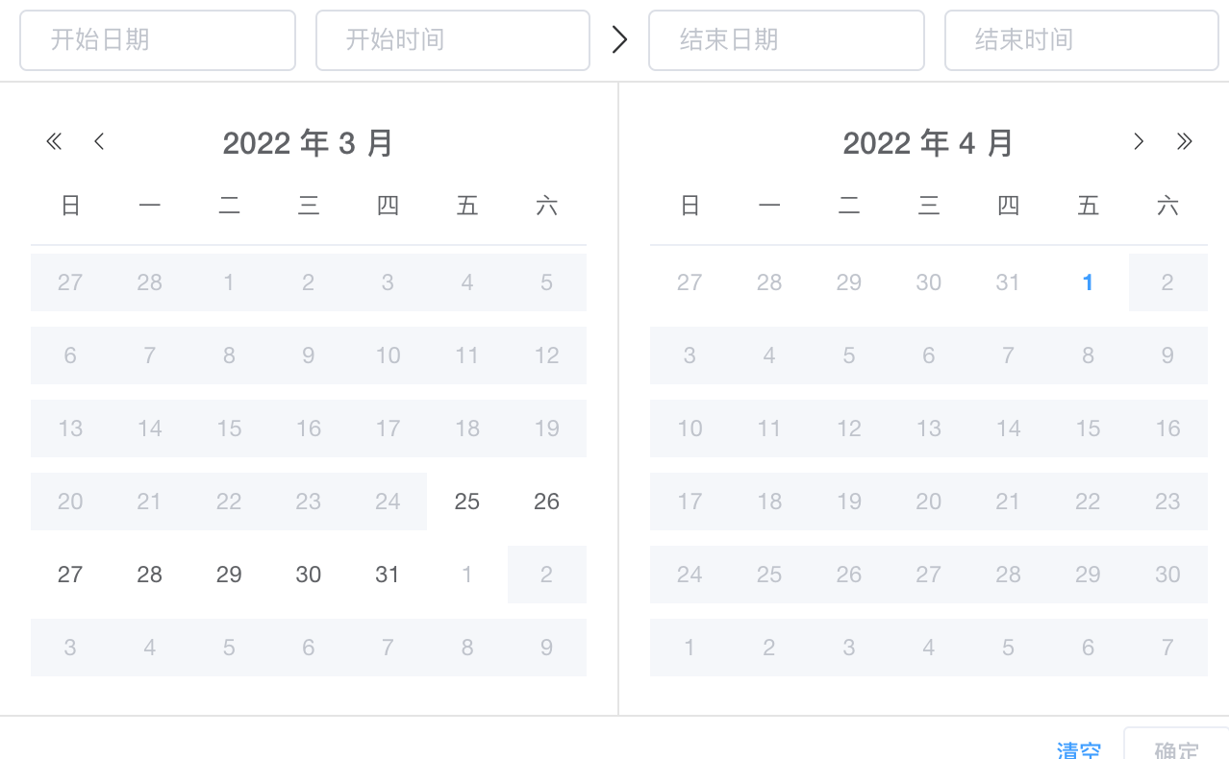The image size is (1229, 759).
Task: Click the arrow separator between date inputs
Action: coord(620,39)
